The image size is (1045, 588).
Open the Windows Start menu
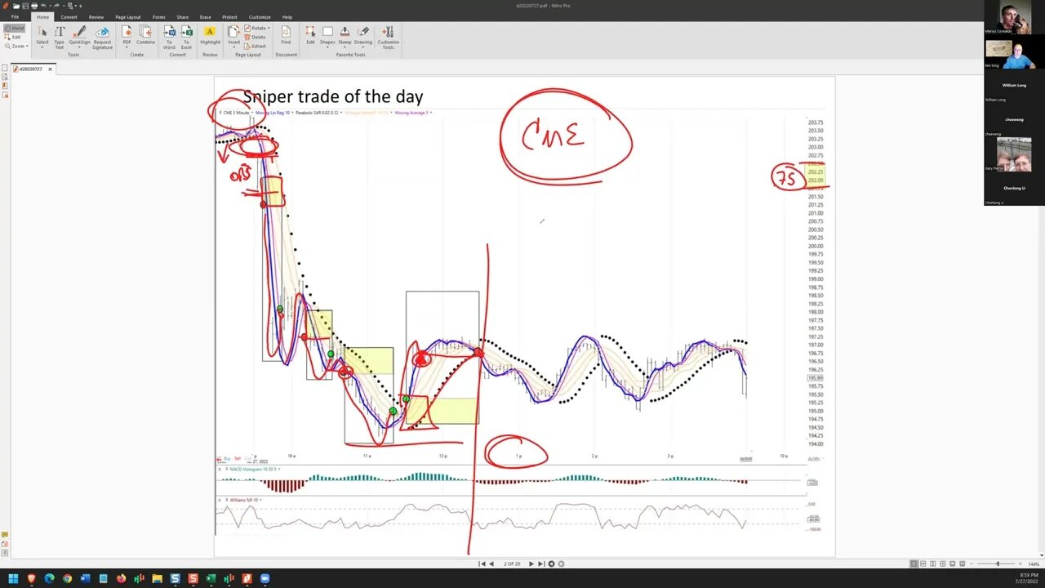tap(13, 578)
